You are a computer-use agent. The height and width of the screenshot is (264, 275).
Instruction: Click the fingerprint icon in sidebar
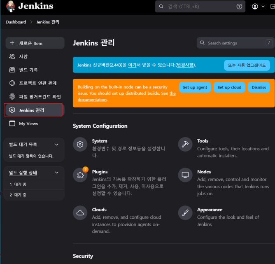coord(12,96)
